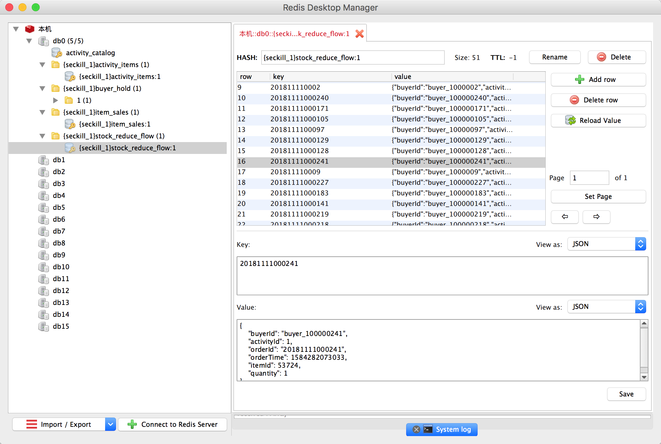Viewport: 661px width, 444px height.
Task: Rename the hash key
Action: click(x=555, y=57)
